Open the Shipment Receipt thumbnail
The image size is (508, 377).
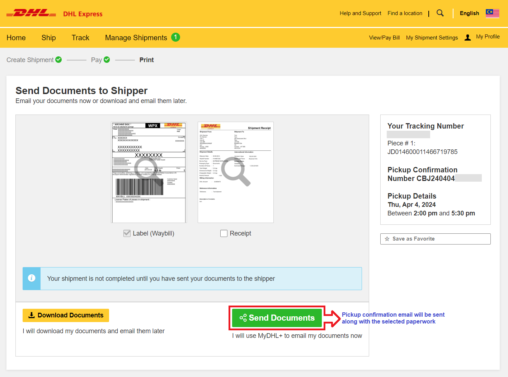click(236, 172)
